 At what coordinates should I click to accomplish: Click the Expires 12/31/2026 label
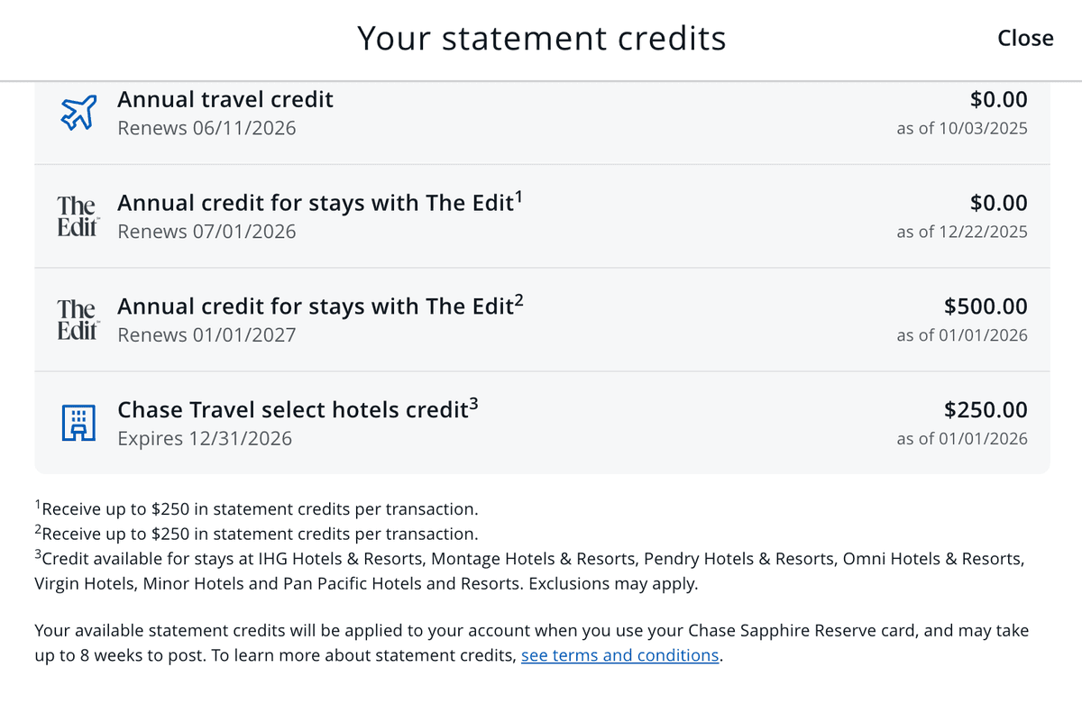coord(205,438)
